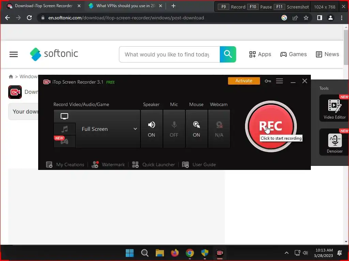This screenshot has width=349, height=261.
Task: Click the home breadcrumb icon
Action: [11, 76]
